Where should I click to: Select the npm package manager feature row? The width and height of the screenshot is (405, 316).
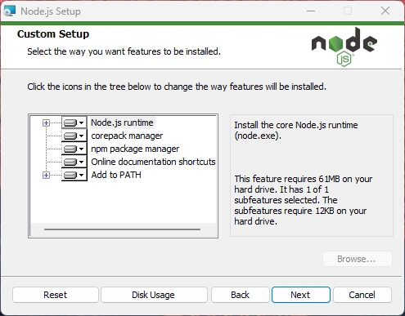click(135, 149)
